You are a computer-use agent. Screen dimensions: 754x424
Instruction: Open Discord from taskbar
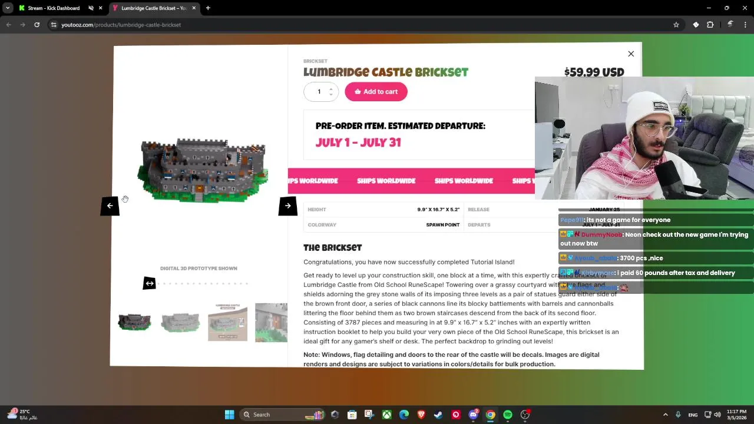coord(473,415)
